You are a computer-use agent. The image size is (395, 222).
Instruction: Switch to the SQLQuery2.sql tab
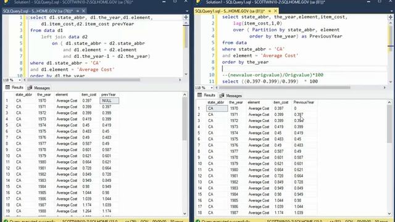click(38, 11)
